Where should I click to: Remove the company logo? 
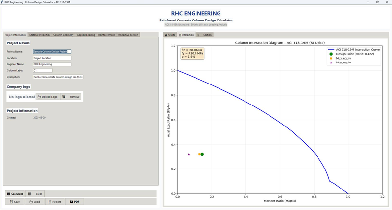coord(71,97)
